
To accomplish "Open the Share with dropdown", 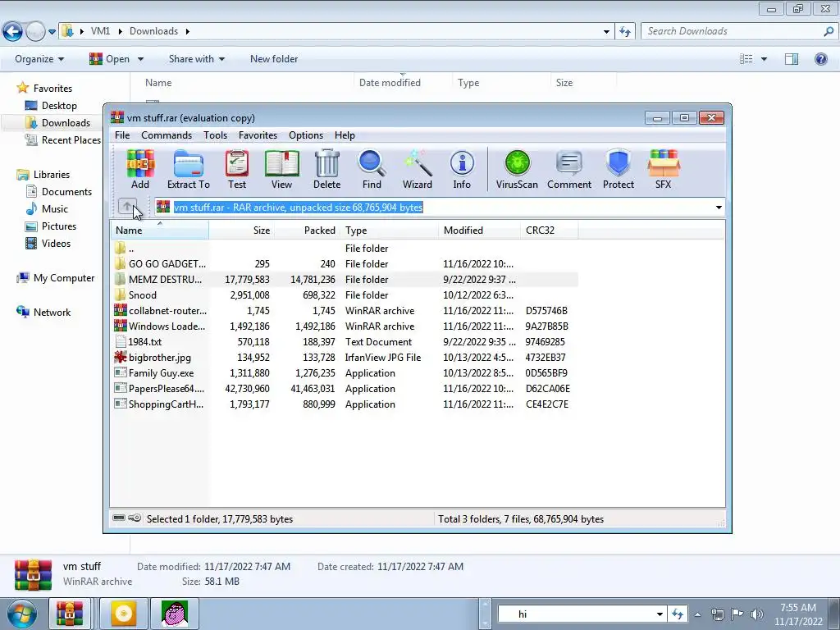I will coord(197,59).
